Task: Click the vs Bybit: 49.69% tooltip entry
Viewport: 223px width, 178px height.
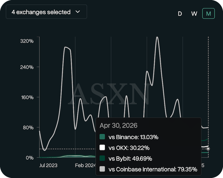Action: click(130, 159)
